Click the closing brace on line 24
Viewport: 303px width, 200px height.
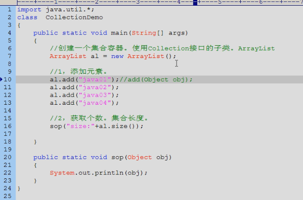(19, 188)
